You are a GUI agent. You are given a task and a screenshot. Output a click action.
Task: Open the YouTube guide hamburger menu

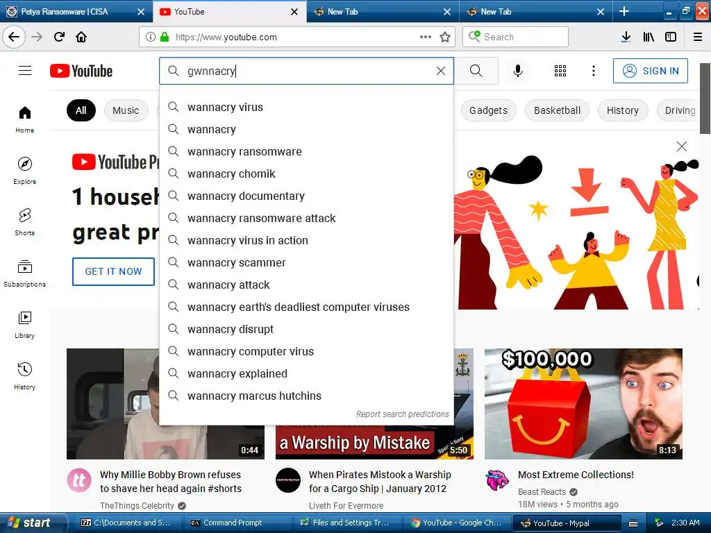click(x=25, y=71)
